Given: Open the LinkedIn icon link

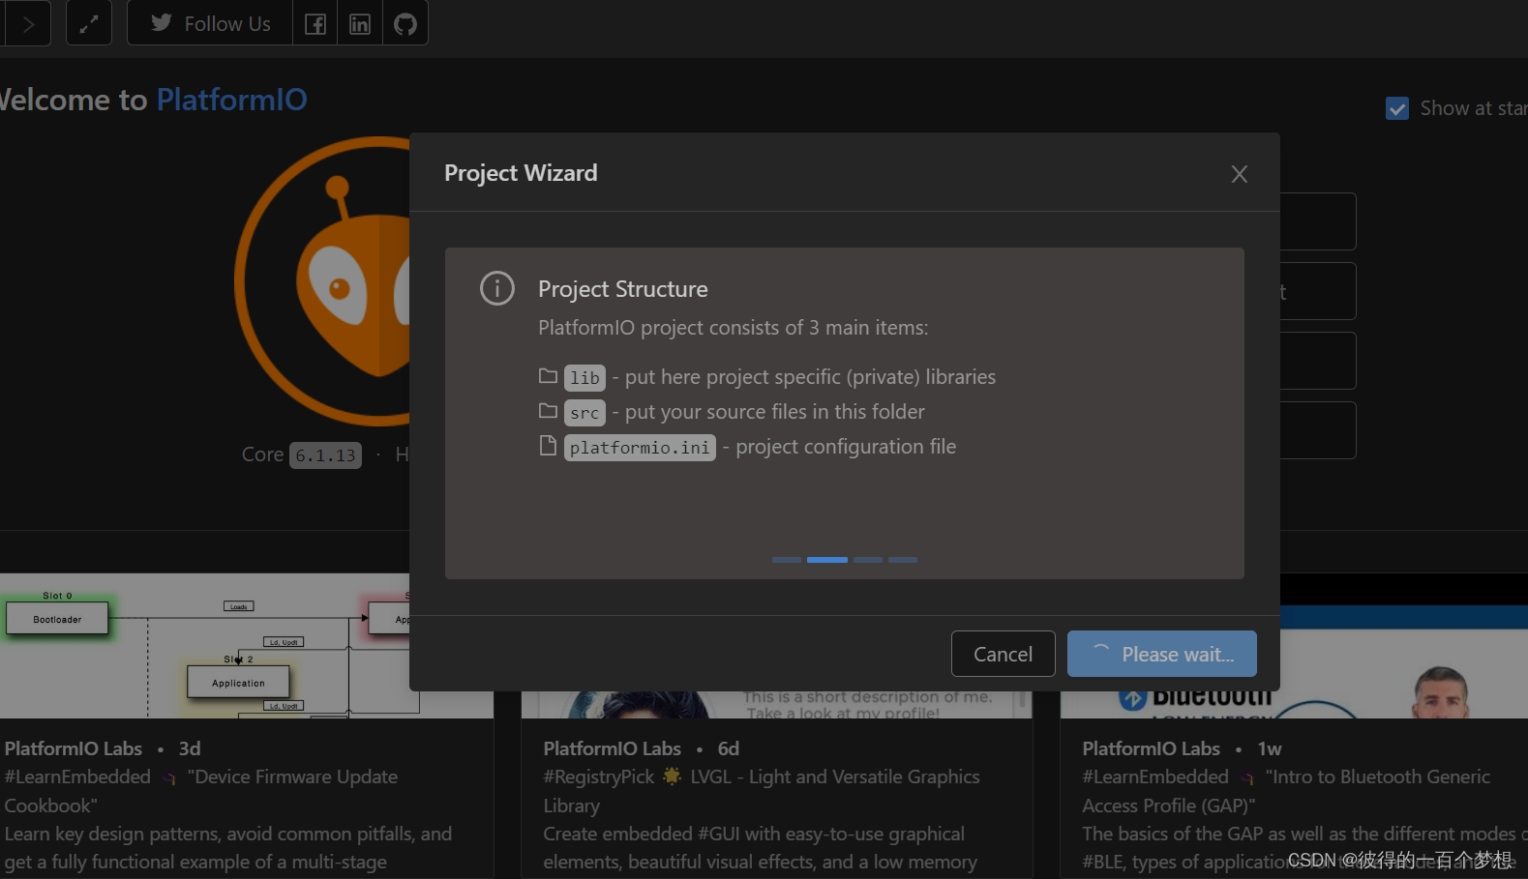Looking at the screenshot, I should (x=360, y=24).
